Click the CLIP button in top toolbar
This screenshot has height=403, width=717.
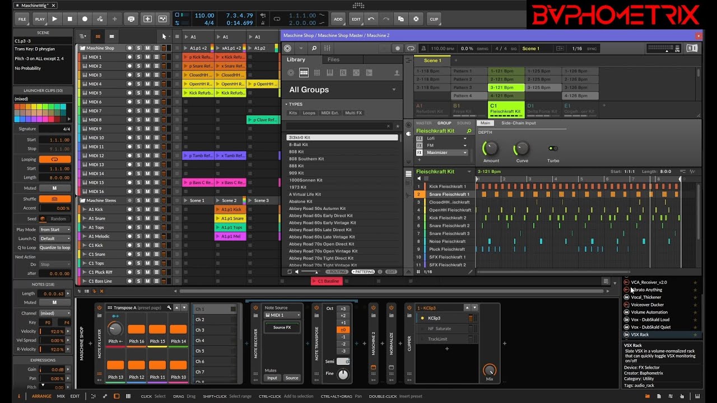(434, 18)
